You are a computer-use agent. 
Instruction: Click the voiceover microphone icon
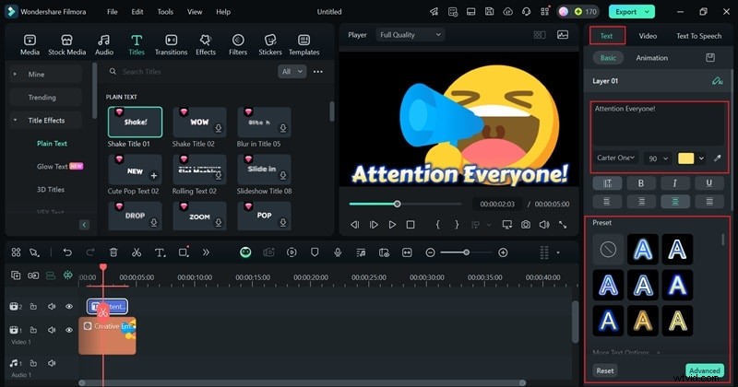coord(338,252)
